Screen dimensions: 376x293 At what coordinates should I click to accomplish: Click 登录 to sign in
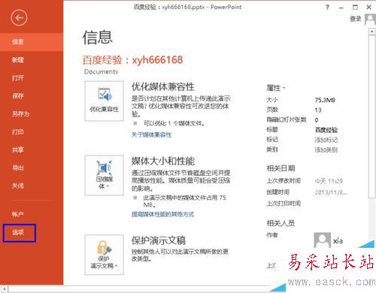[x=356, y=19]
